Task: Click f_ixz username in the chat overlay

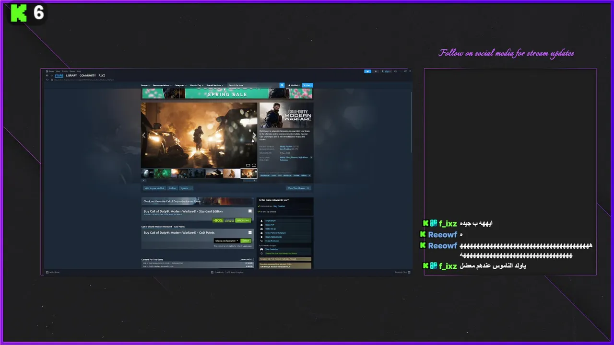Action: coord(448,224)
